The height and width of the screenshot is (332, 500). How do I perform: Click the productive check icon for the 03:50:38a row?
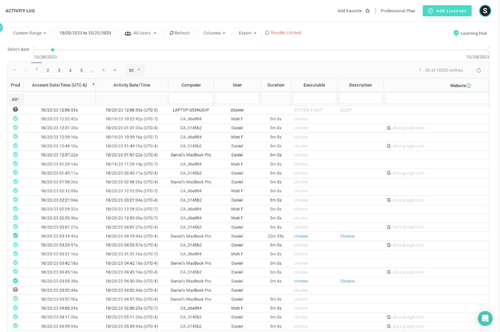point(15,281)
